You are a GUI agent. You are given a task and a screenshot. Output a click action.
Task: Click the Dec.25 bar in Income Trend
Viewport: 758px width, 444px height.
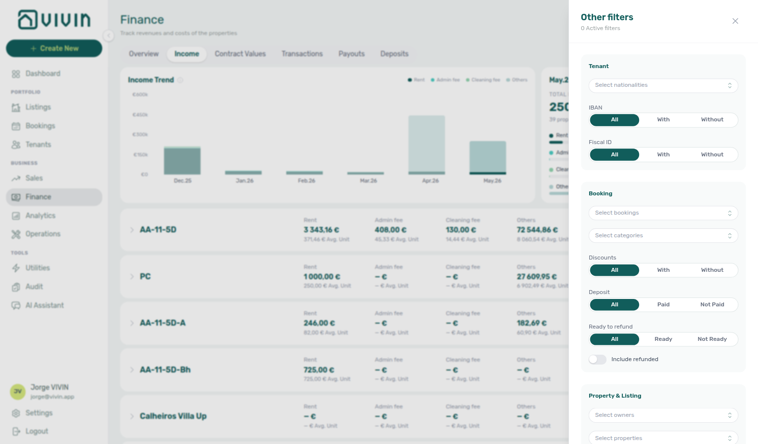[x=182, y=160]
